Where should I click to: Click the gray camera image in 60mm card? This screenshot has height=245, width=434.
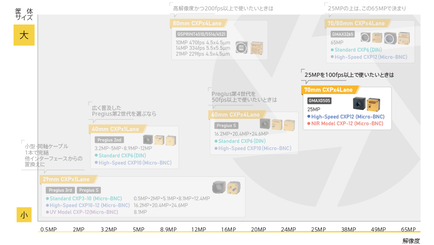(x=265, y=123)
